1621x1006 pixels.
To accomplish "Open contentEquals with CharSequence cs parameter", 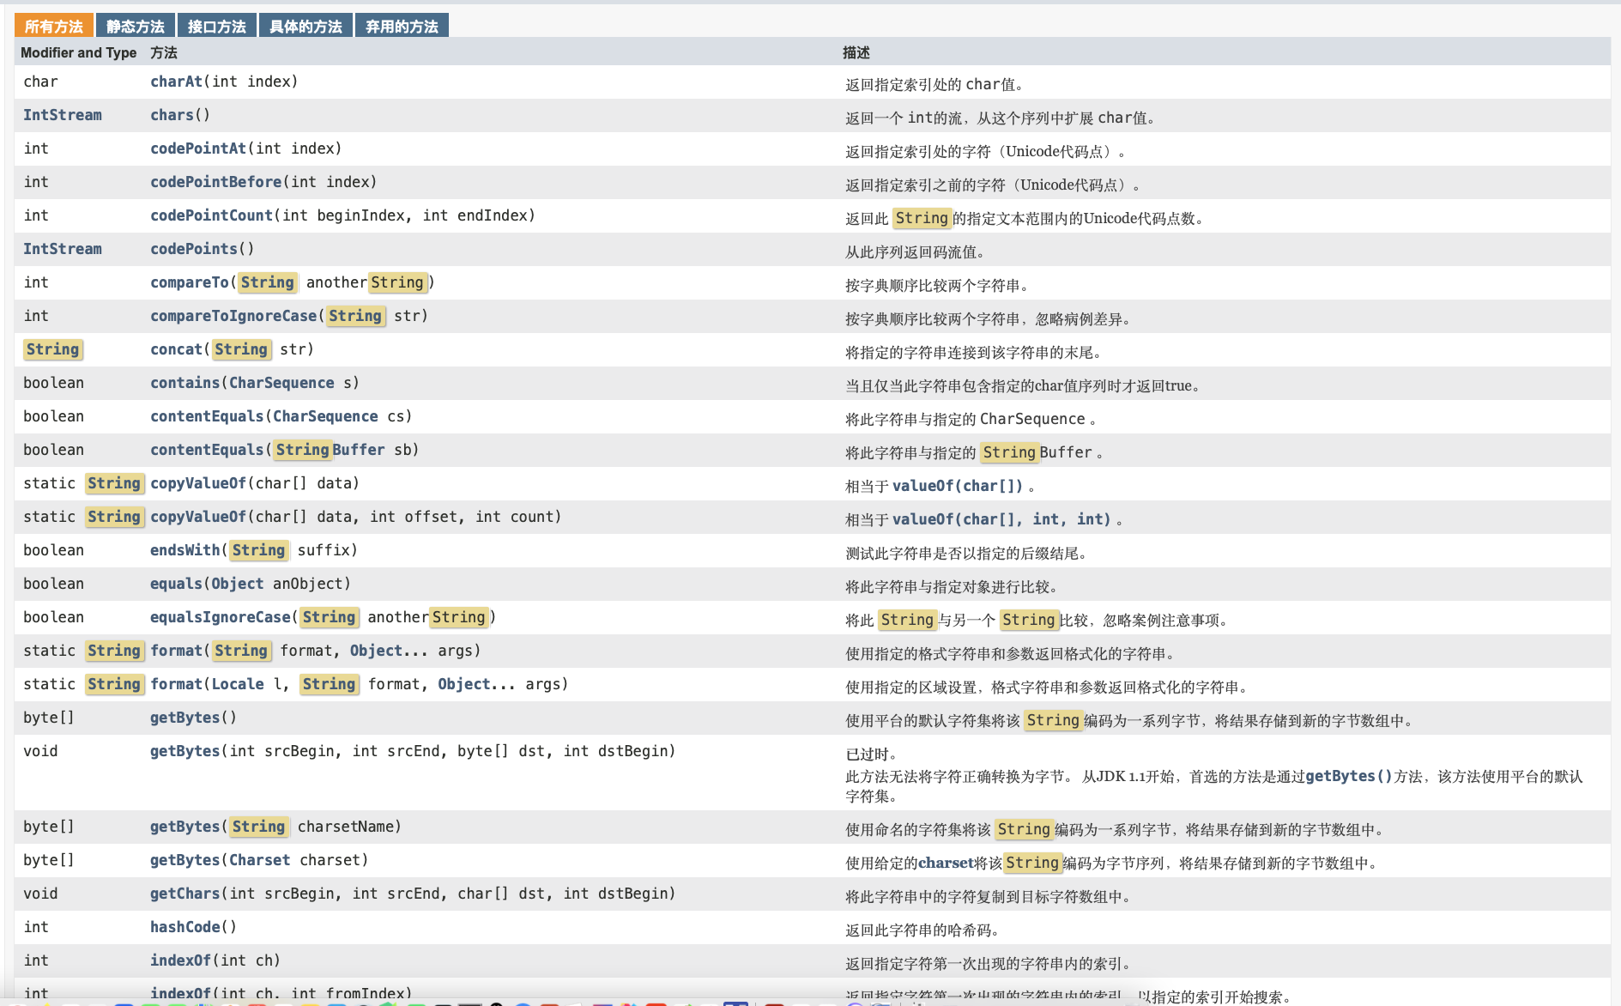I will tap(207, 416).
